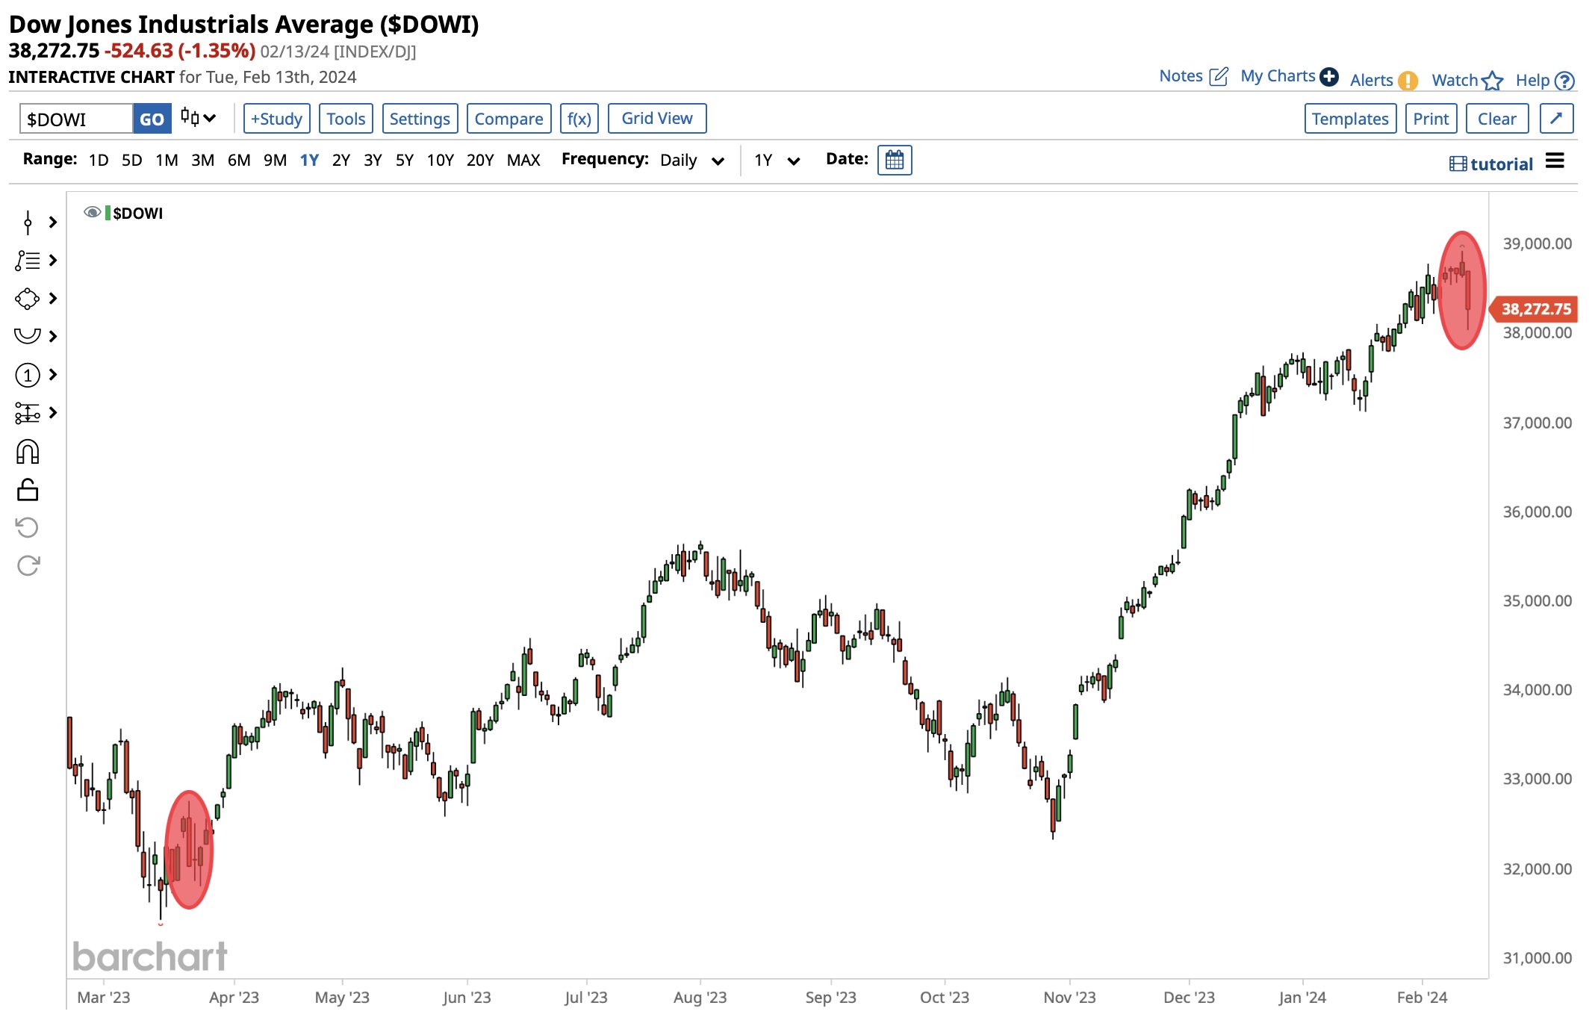Click the Compare button
The height and width of the screenshot is (1032, 1595).
pos(509,119)
